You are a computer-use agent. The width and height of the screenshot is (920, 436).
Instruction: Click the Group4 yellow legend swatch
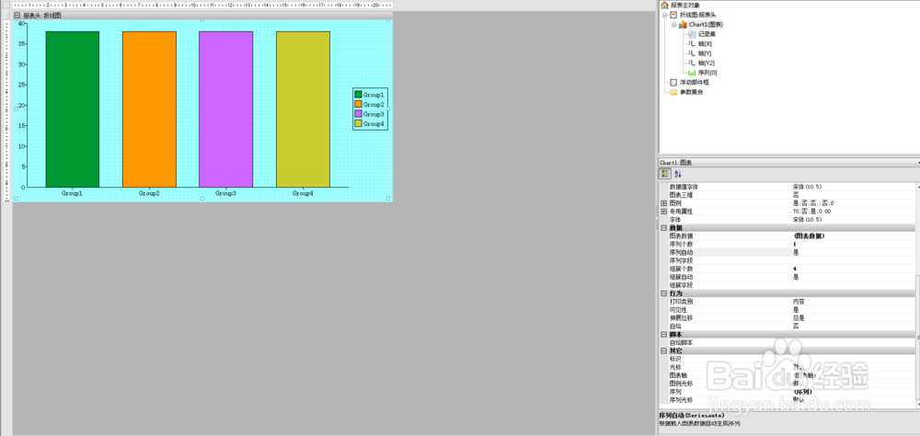(x=358, y=124)
